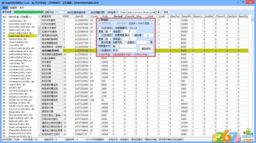
Task: Click the 确定修改 button
Action: pos(146,49)
